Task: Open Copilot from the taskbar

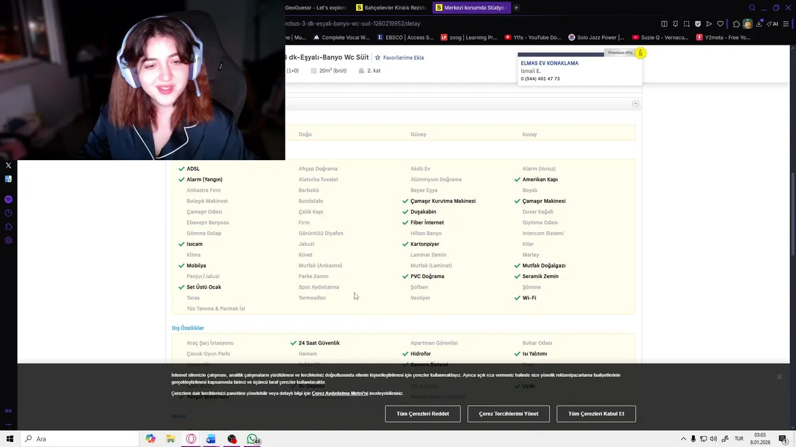Action: 150,439
